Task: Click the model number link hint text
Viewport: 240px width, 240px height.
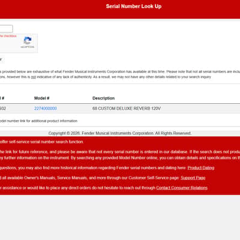Action: coord(38,121)
